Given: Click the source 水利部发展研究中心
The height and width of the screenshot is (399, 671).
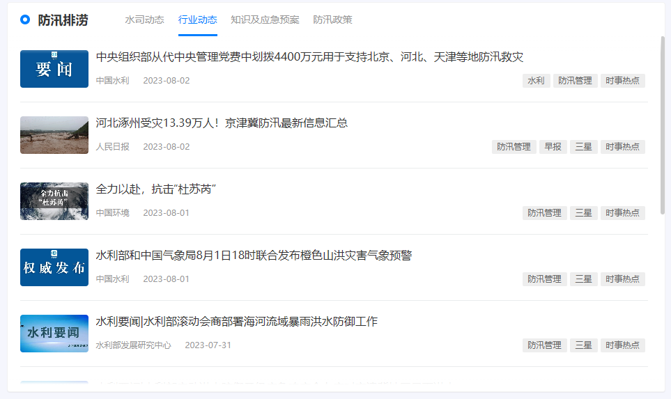Looking at the screenshot, I should coord(134,345).
